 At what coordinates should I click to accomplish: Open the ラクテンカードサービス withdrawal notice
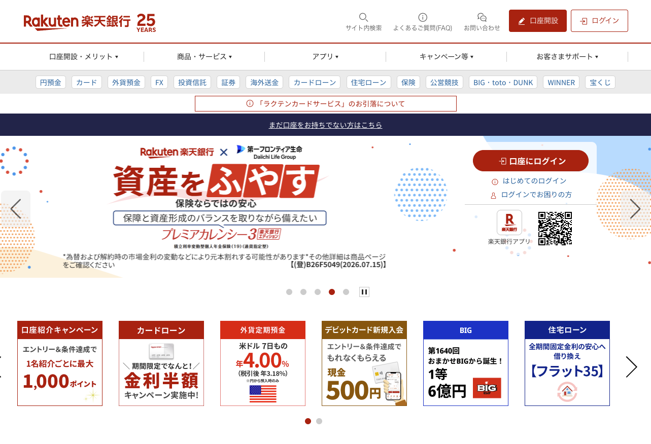(x=326, y=103)
